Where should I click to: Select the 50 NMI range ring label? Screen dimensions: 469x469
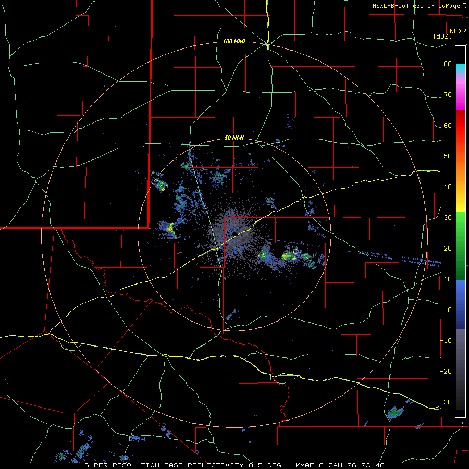click(x=234, y=138)
